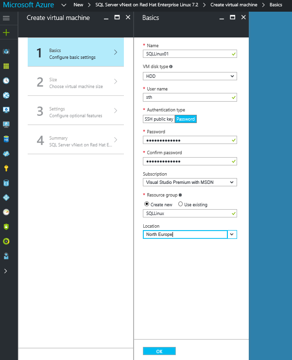This screenshot has width=292, height=360.
Task: Click the Confirm password input field
Action: point(190,162)
